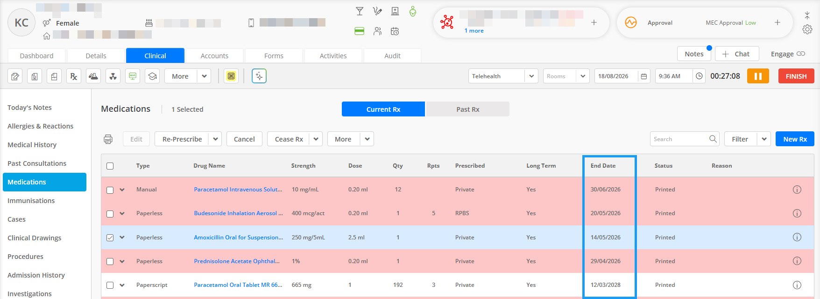The width and height of the screenshot is (820, 299).
Task: Switch to Past Rx view
Action: point(468,109)
